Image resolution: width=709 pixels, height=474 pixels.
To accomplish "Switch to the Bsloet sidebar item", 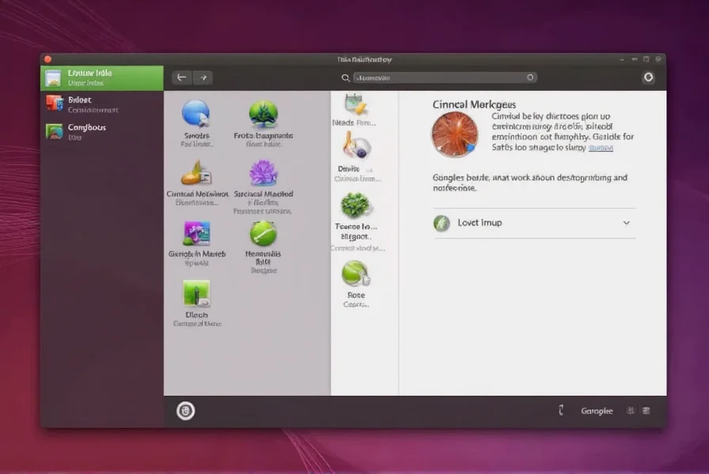I will (x=101, y=104).
